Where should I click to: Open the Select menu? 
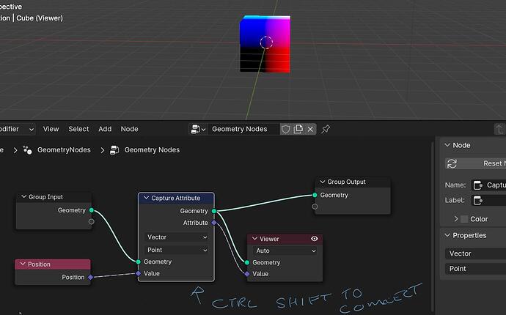[x=78, y=129]
